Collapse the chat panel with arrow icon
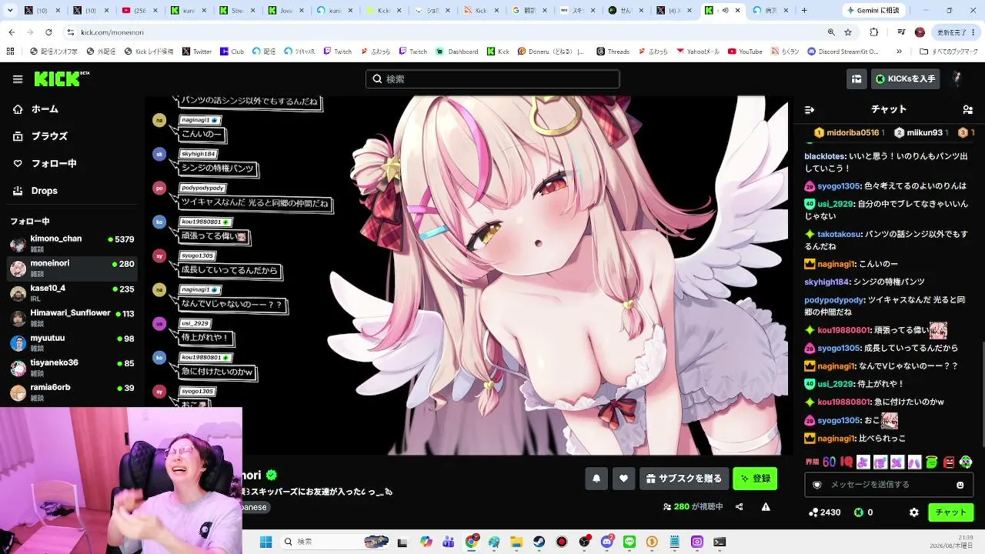The width and height of the screenshot is (985, 554). [x=809, y=109]
